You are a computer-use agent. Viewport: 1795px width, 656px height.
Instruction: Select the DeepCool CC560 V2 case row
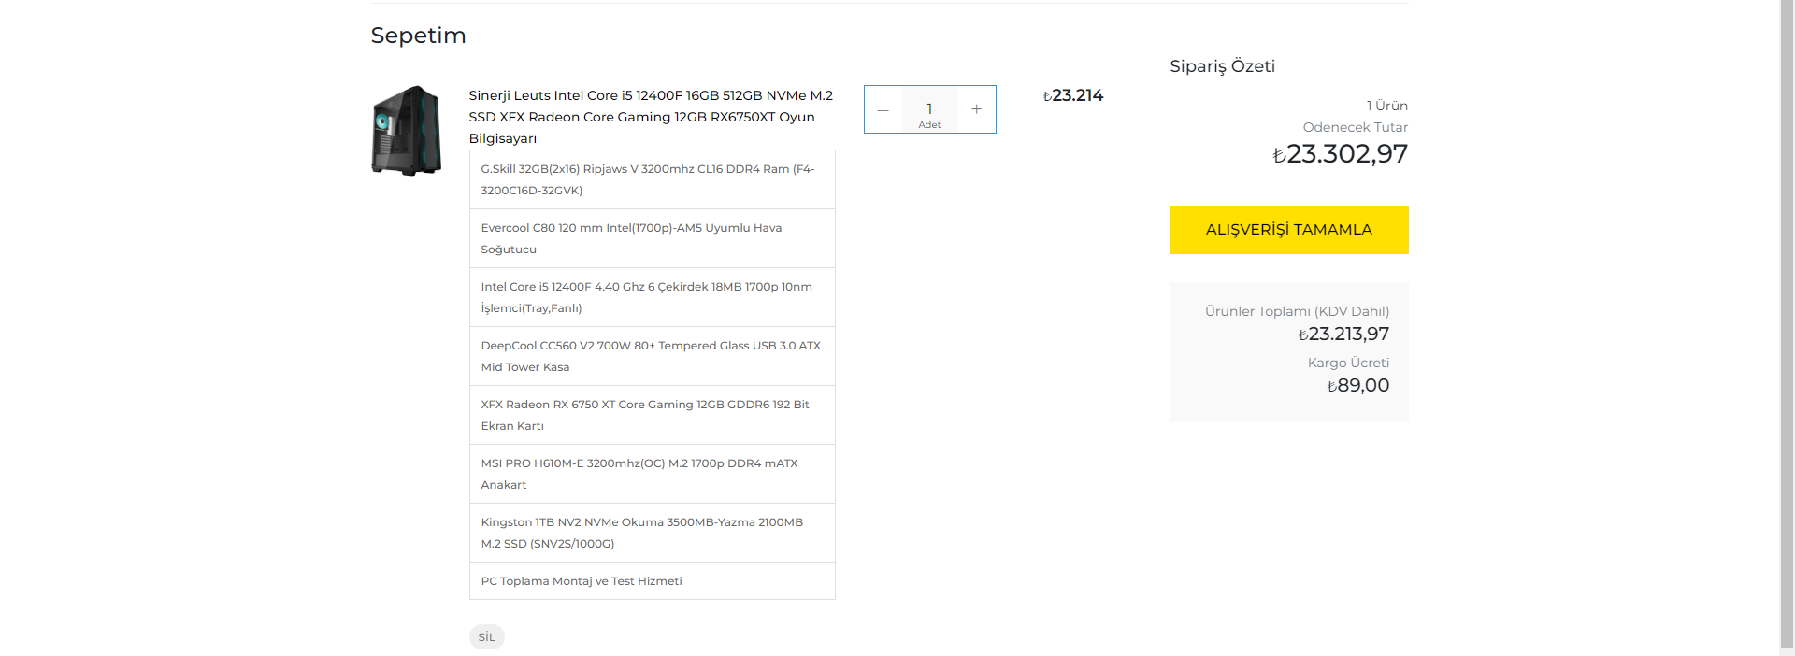(x=652, y=356)
